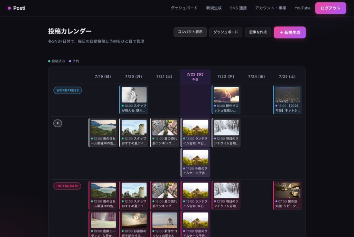The width and height of the screenshot is (354, 237).
Task: Open Instagram 7/20 19:00 お客様の声 post
Action: 134,224
